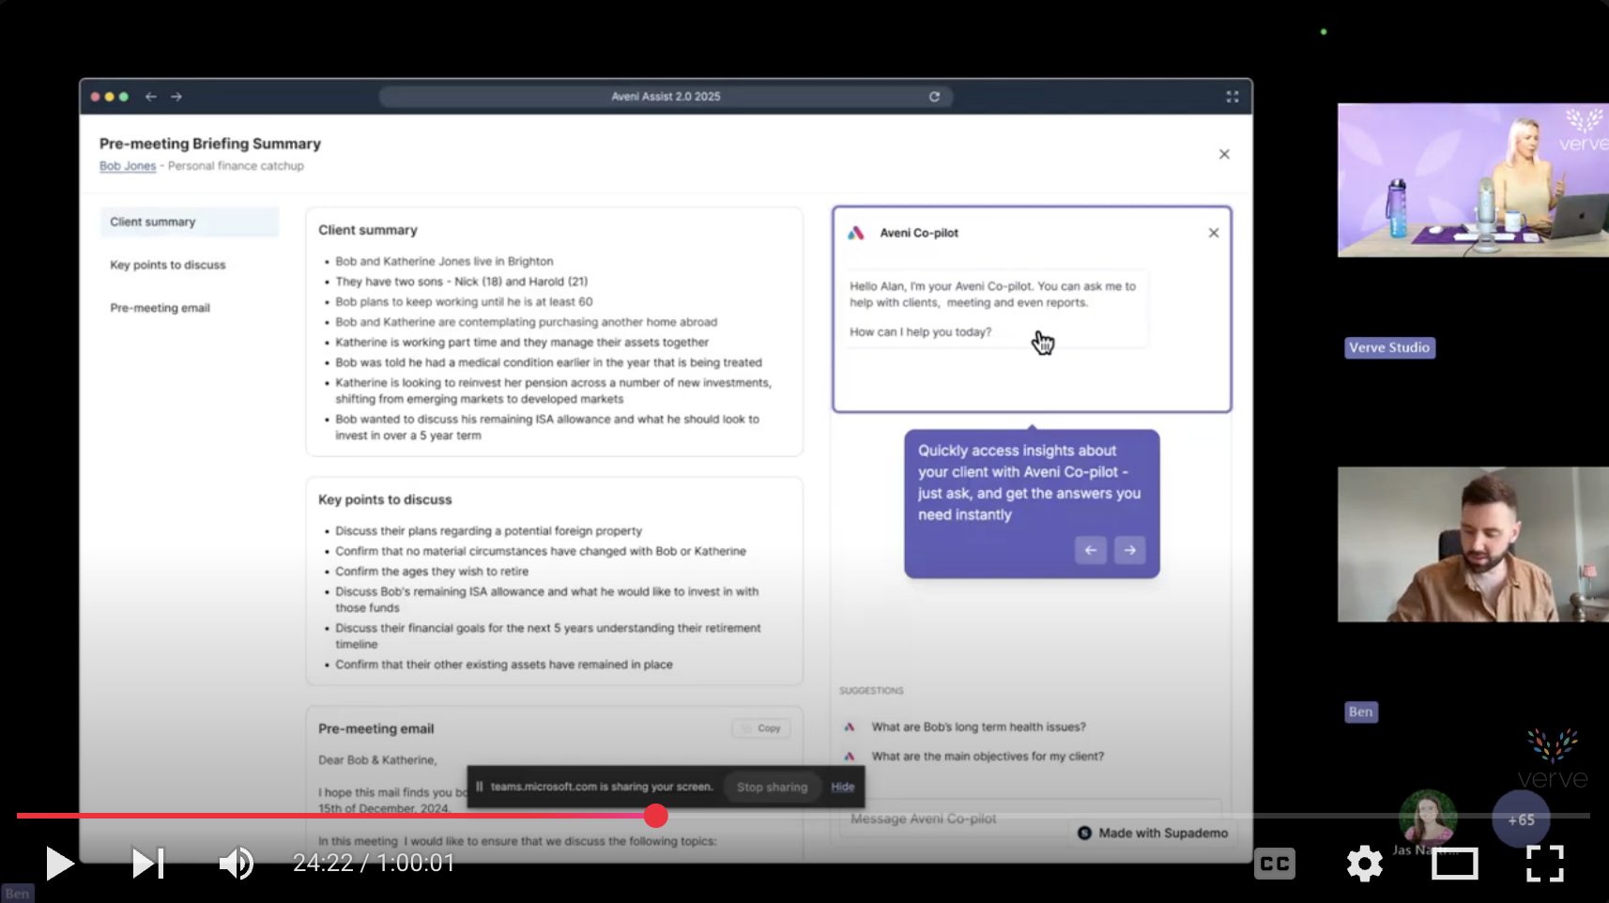Click the 'Bob and Katherine Jones live in Brighton' line

(444, 262)
